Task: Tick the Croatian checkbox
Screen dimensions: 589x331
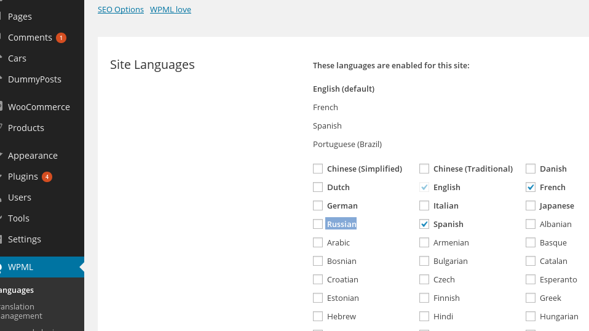Action: click(x=318, y=279)
